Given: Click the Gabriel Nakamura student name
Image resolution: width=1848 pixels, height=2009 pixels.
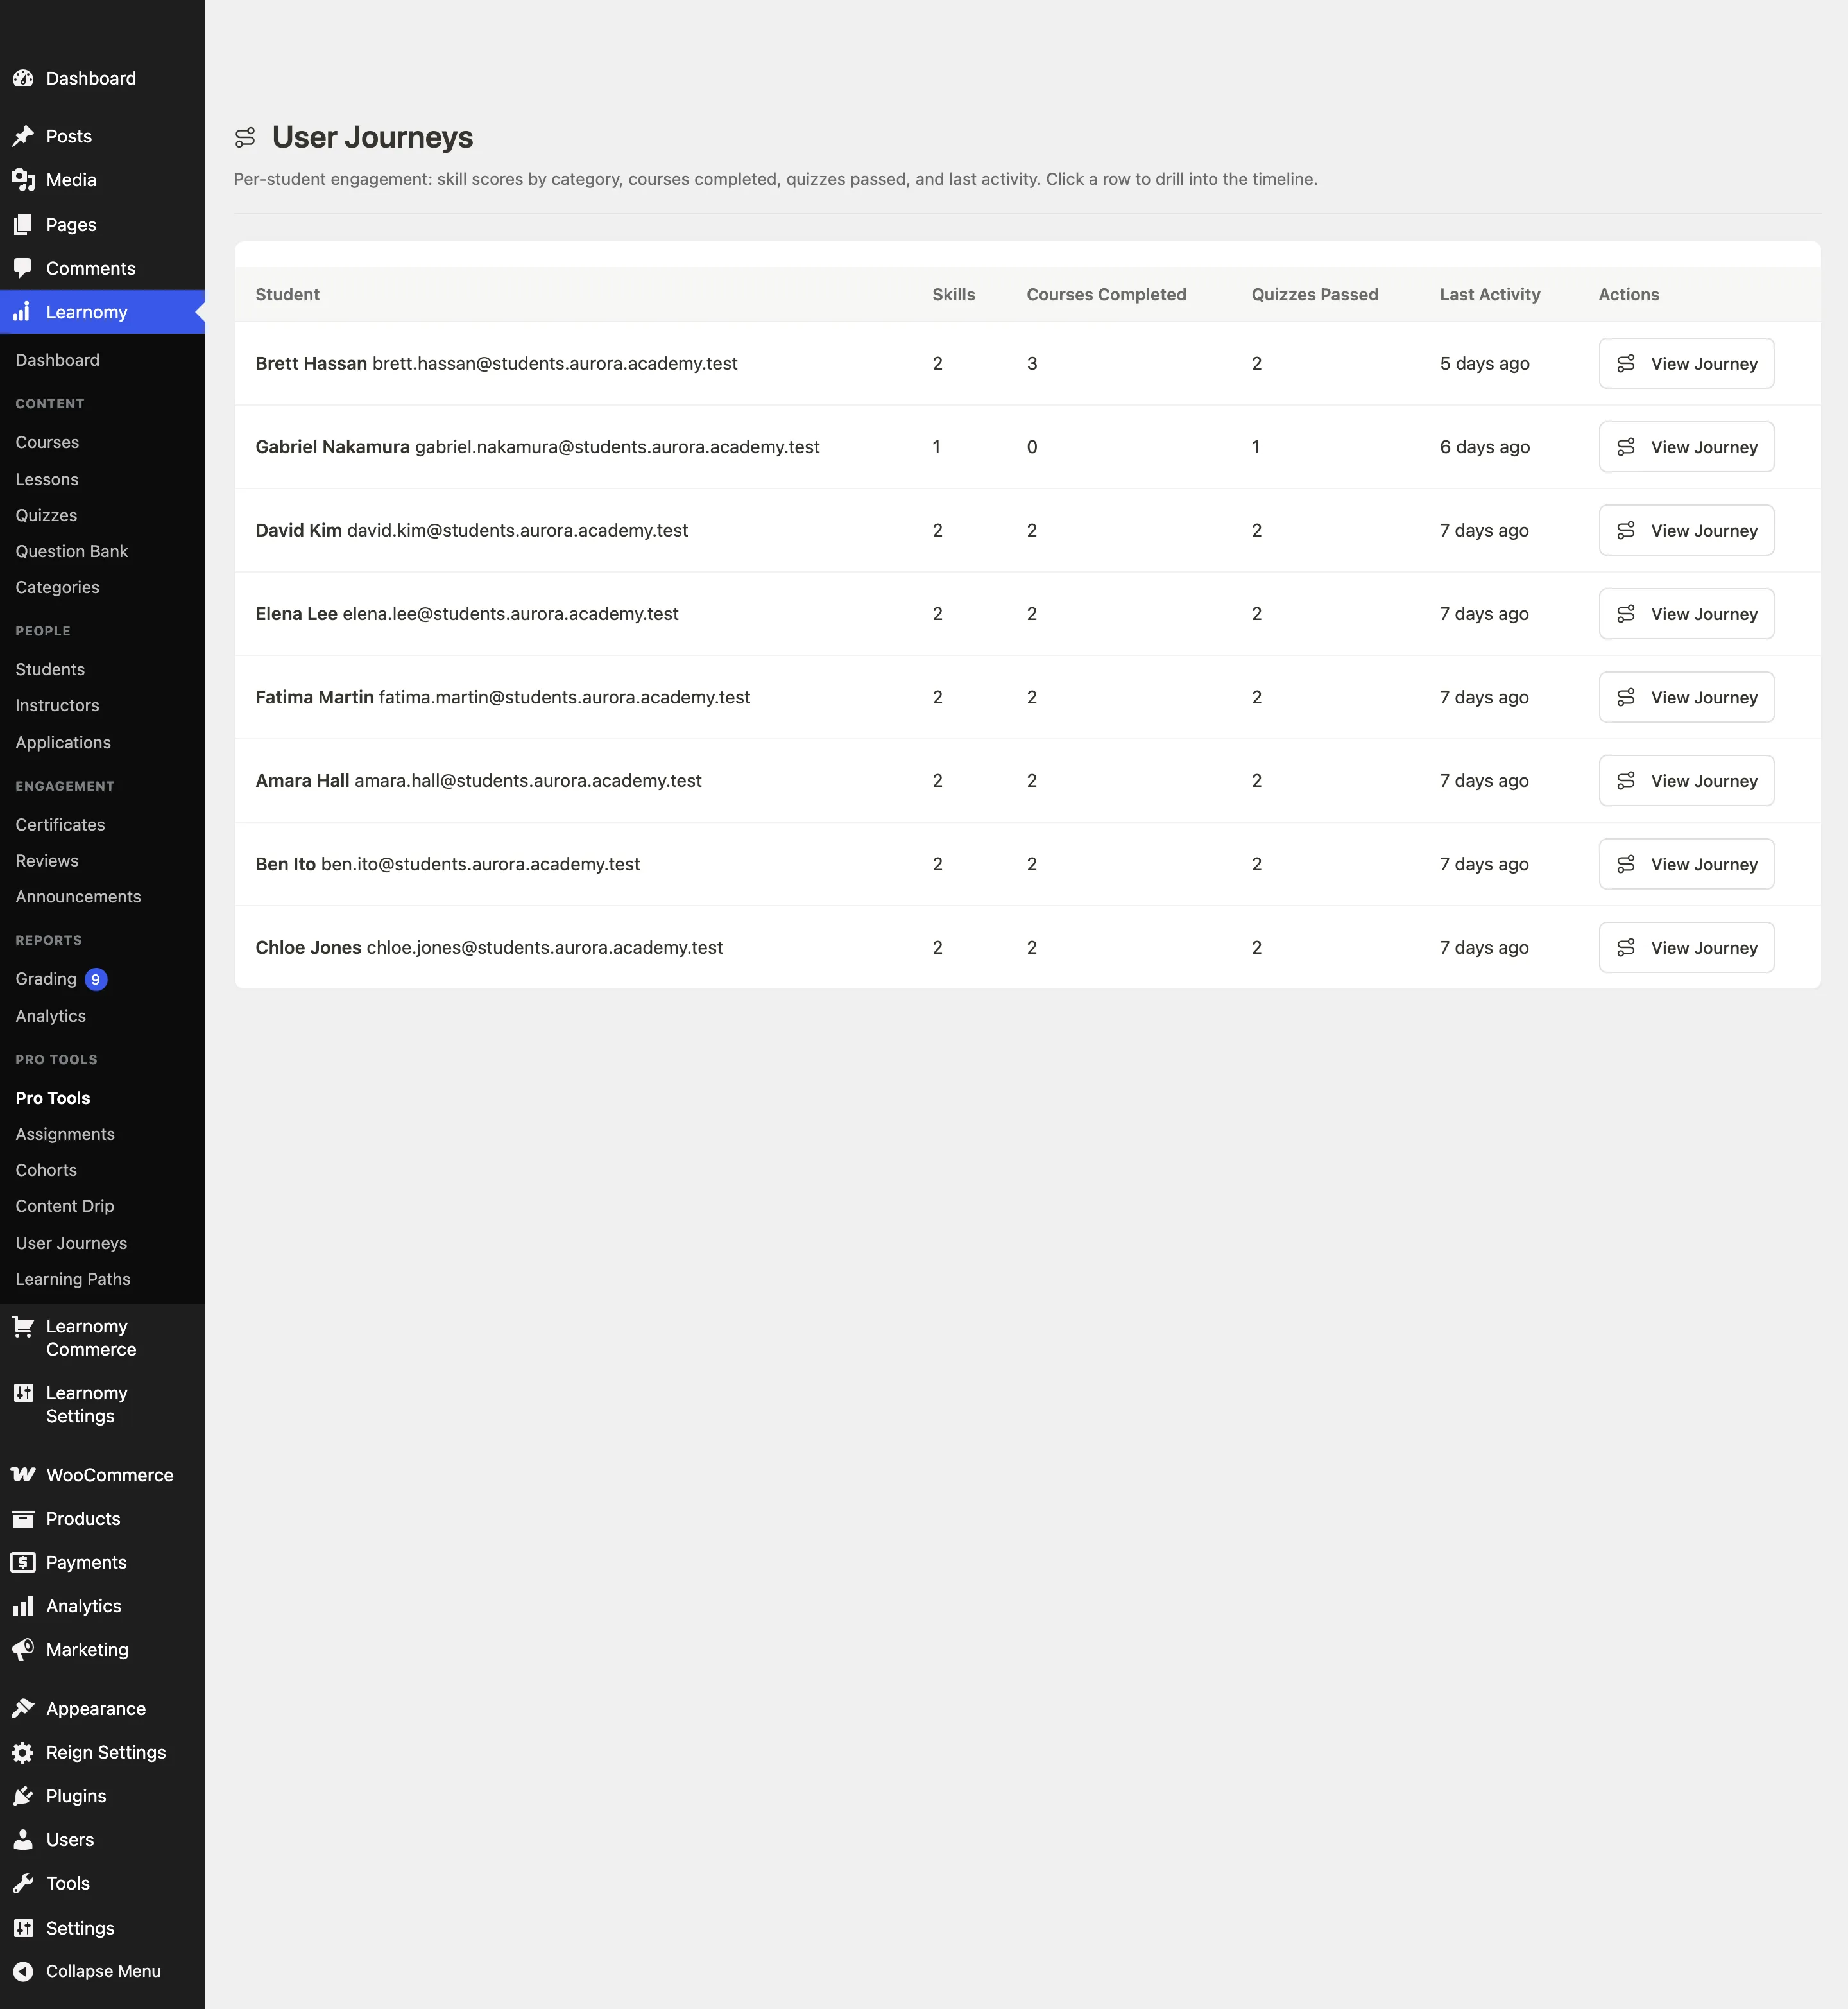Looking at the screenshot, I should tap(332, 447).
